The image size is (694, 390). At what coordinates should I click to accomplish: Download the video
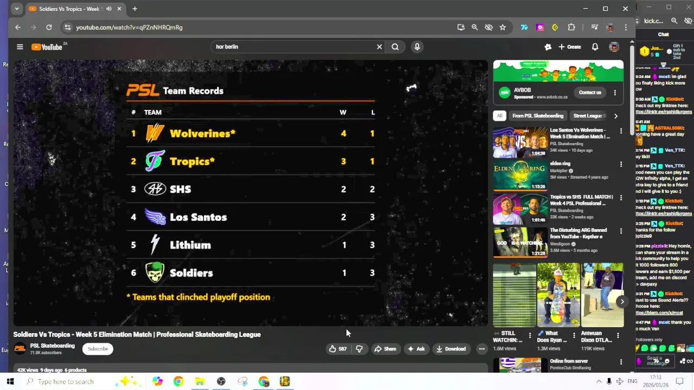point(451,349)
